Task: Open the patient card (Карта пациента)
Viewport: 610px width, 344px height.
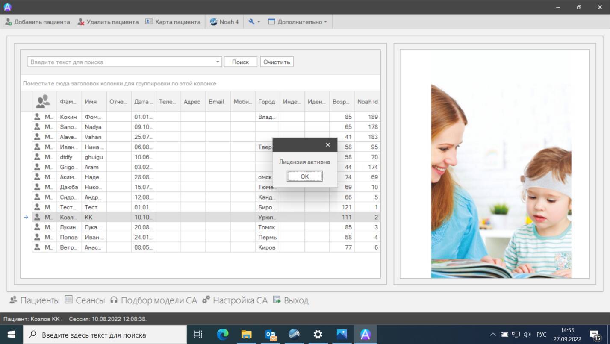Action: click(173, 22)
